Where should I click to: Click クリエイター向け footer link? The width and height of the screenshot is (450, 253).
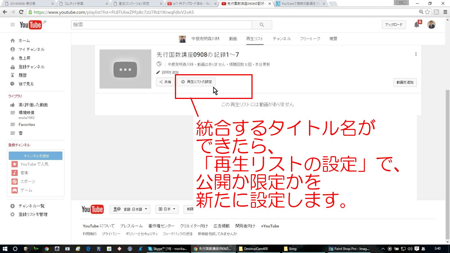(x=194, y=226)
